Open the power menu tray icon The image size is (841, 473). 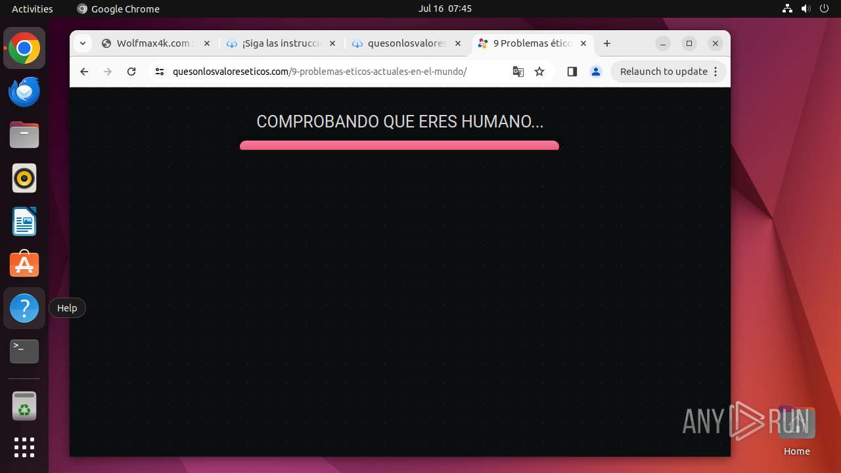click(x=824, y=9)
